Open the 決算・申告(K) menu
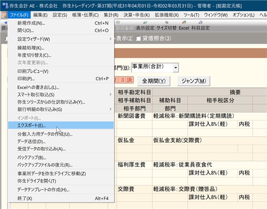 [137, 15]
